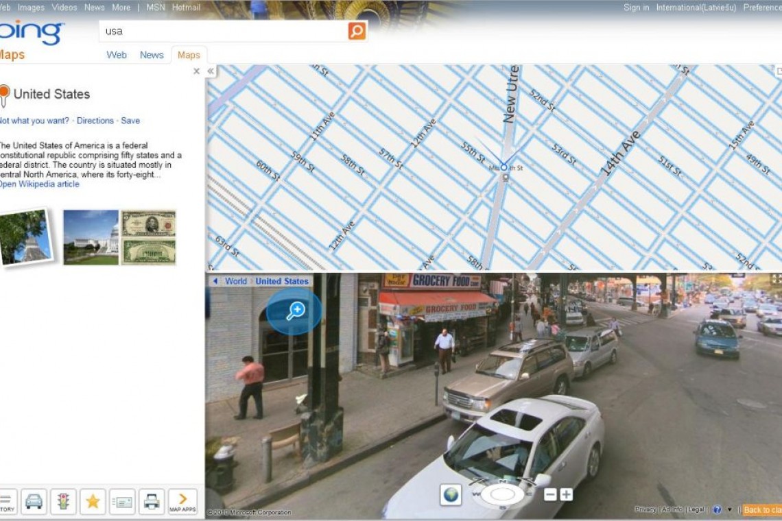This screenshot has height=521, width=782.
Task: Print the map using printer icon
Action: pos(152,501)
